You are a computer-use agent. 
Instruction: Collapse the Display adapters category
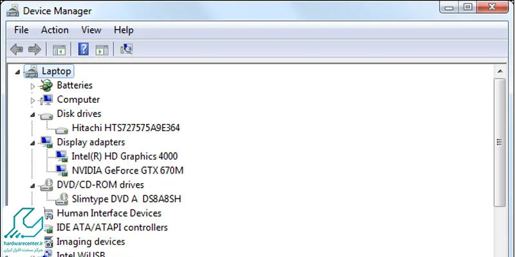point(33,143)
